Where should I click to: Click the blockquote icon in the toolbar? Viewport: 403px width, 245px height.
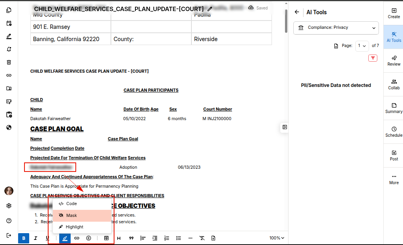coord(131,238)
